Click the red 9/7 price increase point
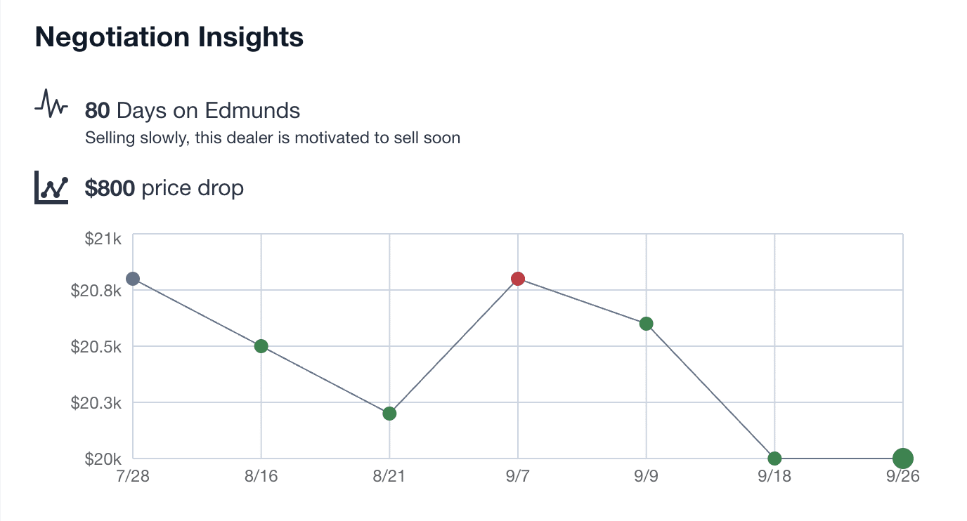967x521 pixels. click(518, 279)
